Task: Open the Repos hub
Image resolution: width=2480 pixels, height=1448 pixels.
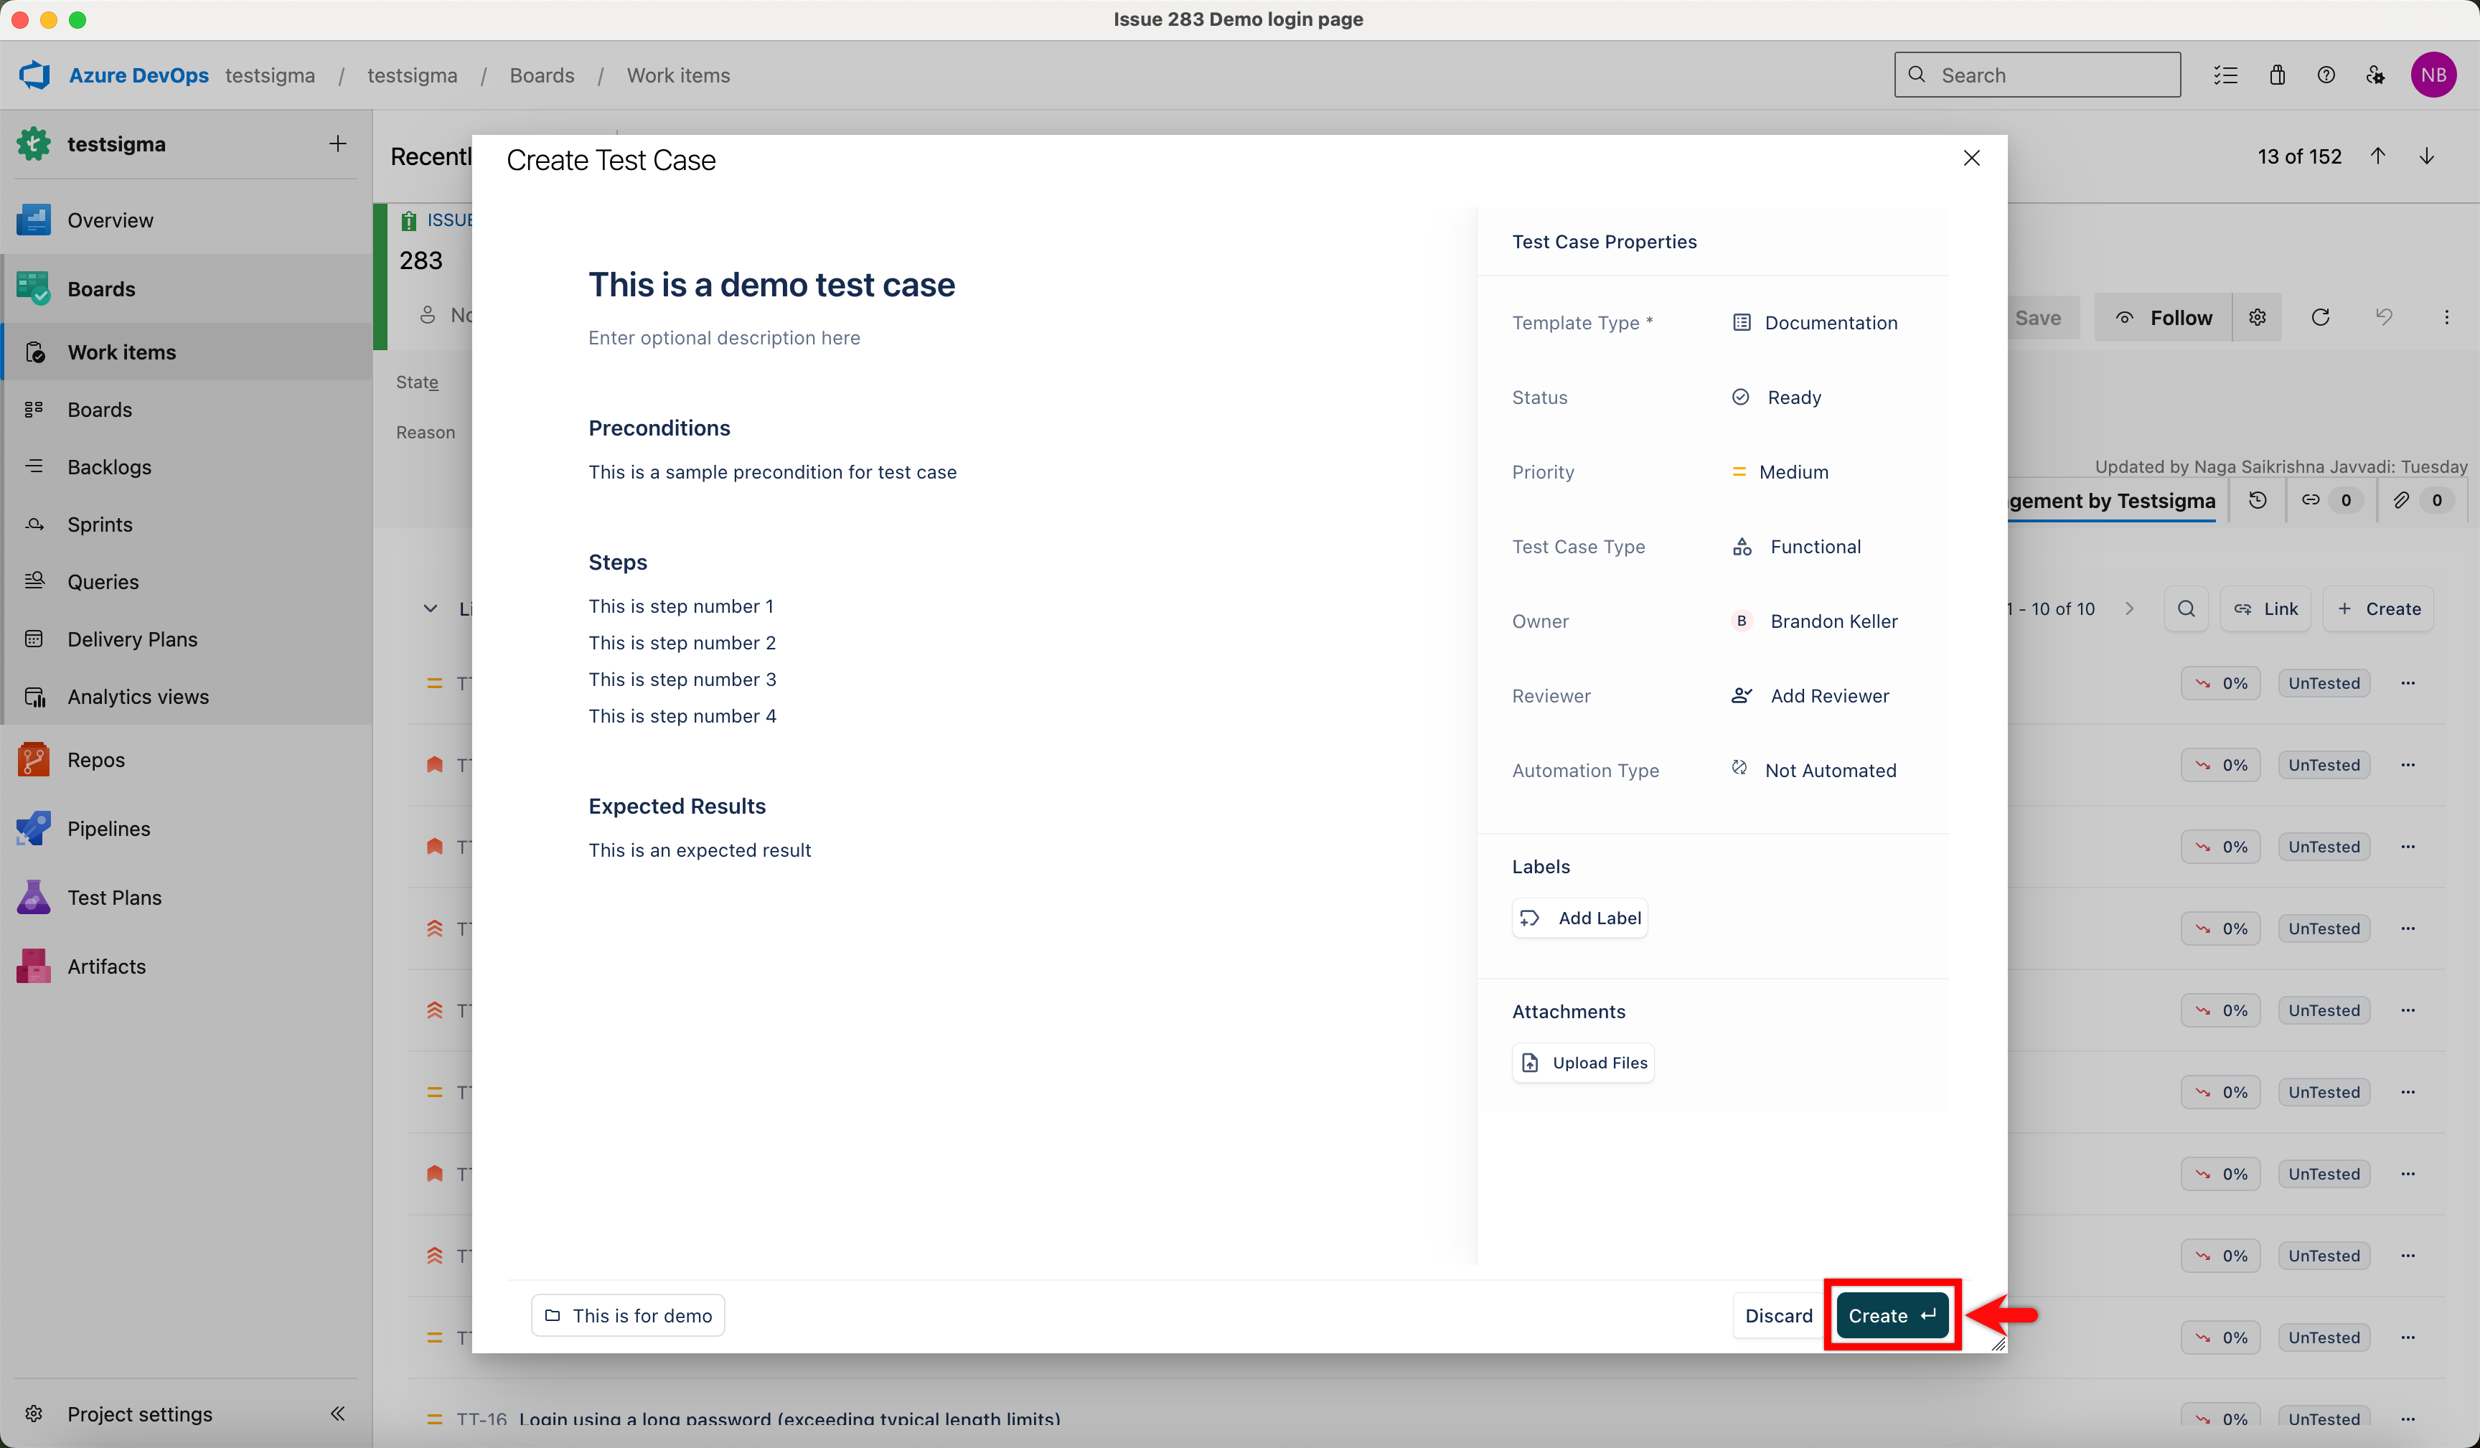Action: [95, 759]
